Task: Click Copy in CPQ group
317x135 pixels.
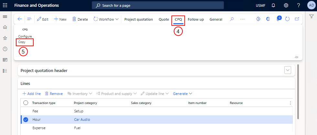Action: tap(22, 42)
